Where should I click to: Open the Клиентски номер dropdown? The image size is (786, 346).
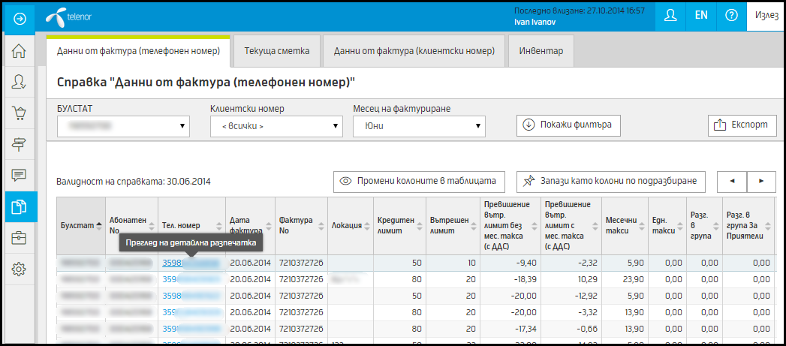click(x=276, y=126)
